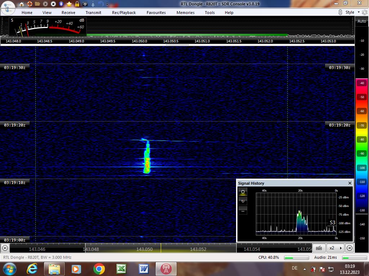Start the radio with the play icon
The height and width of the screenshot is (276, 369).
[45, 4]
